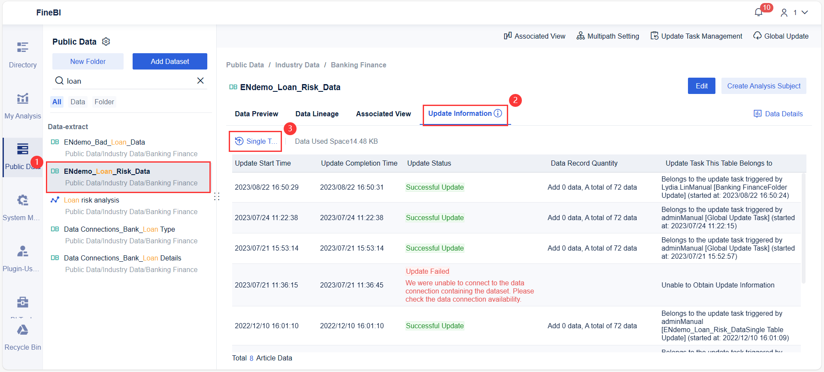Viewport: 824px width, 372px height.
Task: Filter search results by Folder
Action: tap(104, 102)
